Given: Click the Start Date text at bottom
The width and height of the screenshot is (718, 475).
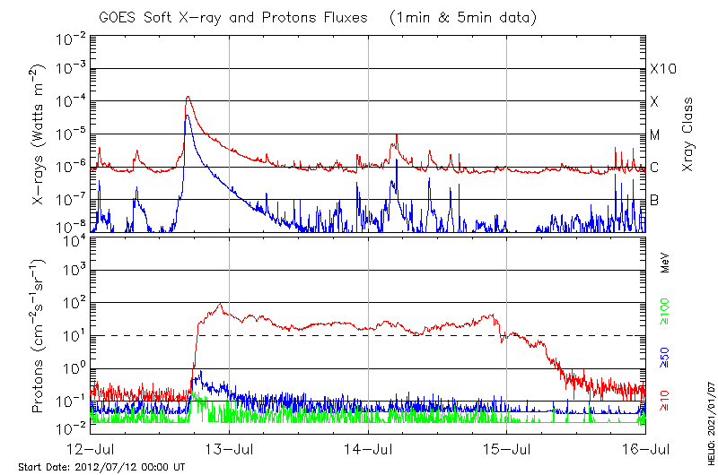Looking at the screenshot, I should coord(101,467).
